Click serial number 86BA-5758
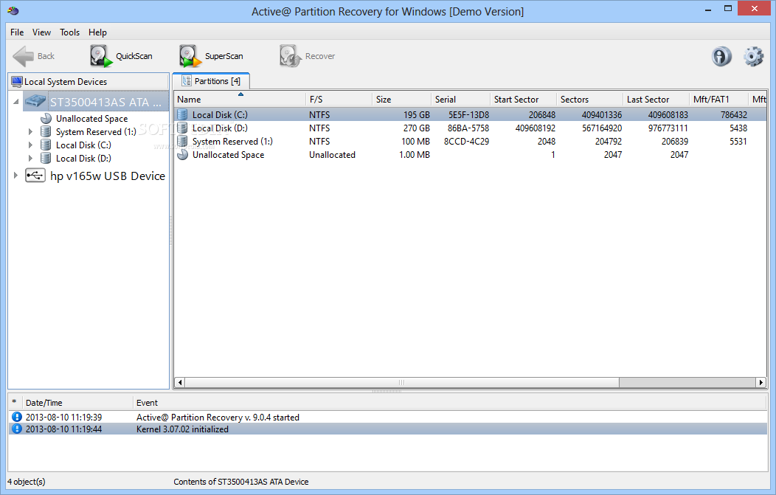This screenshot has height=495, width=776. pos(468,128)
